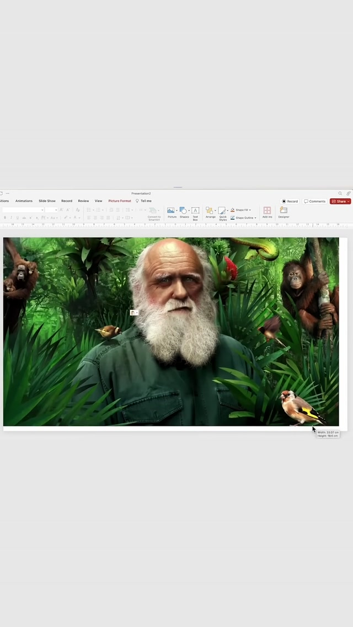Viewport: 353px width, 627px height.
Task: Open the Slide Show tab
Action: (47, 201)
